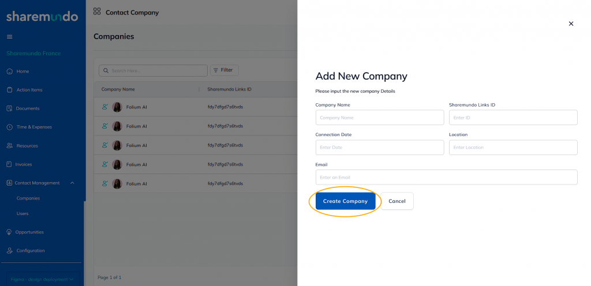Click the Invoices icon in sidebar
The image size is (591, 286).
pyautogui.click(x=10, y=164)
